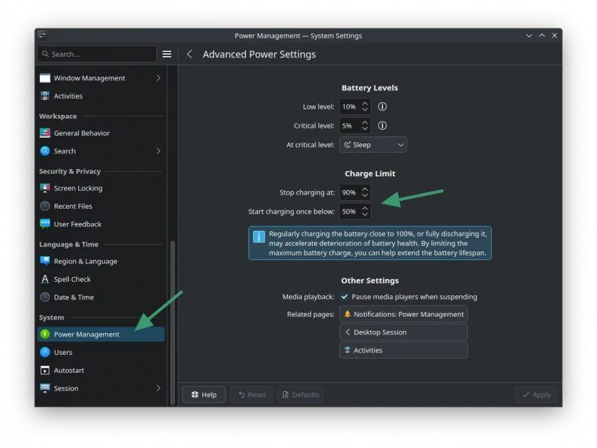Decrease the Low level value with the down arrow

click(365, 110)
